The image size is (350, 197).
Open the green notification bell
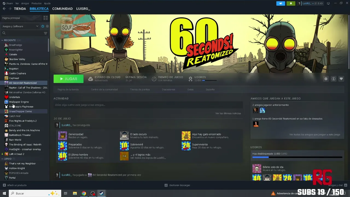coord(291,3)
